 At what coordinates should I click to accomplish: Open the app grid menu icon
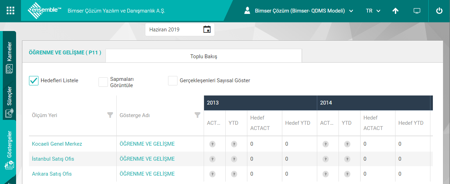[x=10, y=11]
